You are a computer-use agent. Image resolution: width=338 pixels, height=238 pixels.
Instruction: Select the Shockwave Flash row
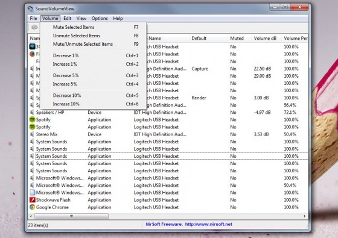(168, 199)
